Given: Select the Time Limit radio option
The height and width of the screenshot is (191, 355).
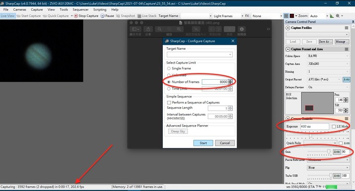Looking at the screenshot, I should 169,89.
